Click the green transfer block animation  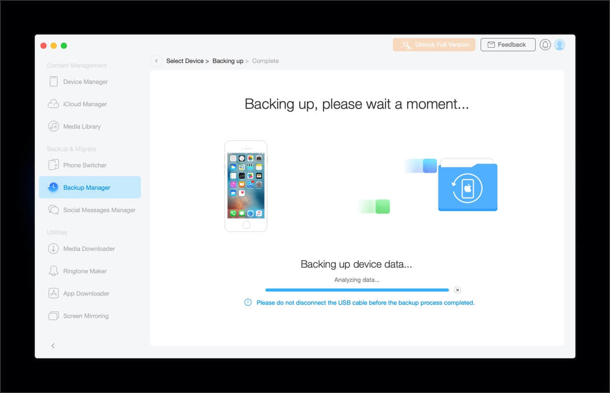pos(374,206)
